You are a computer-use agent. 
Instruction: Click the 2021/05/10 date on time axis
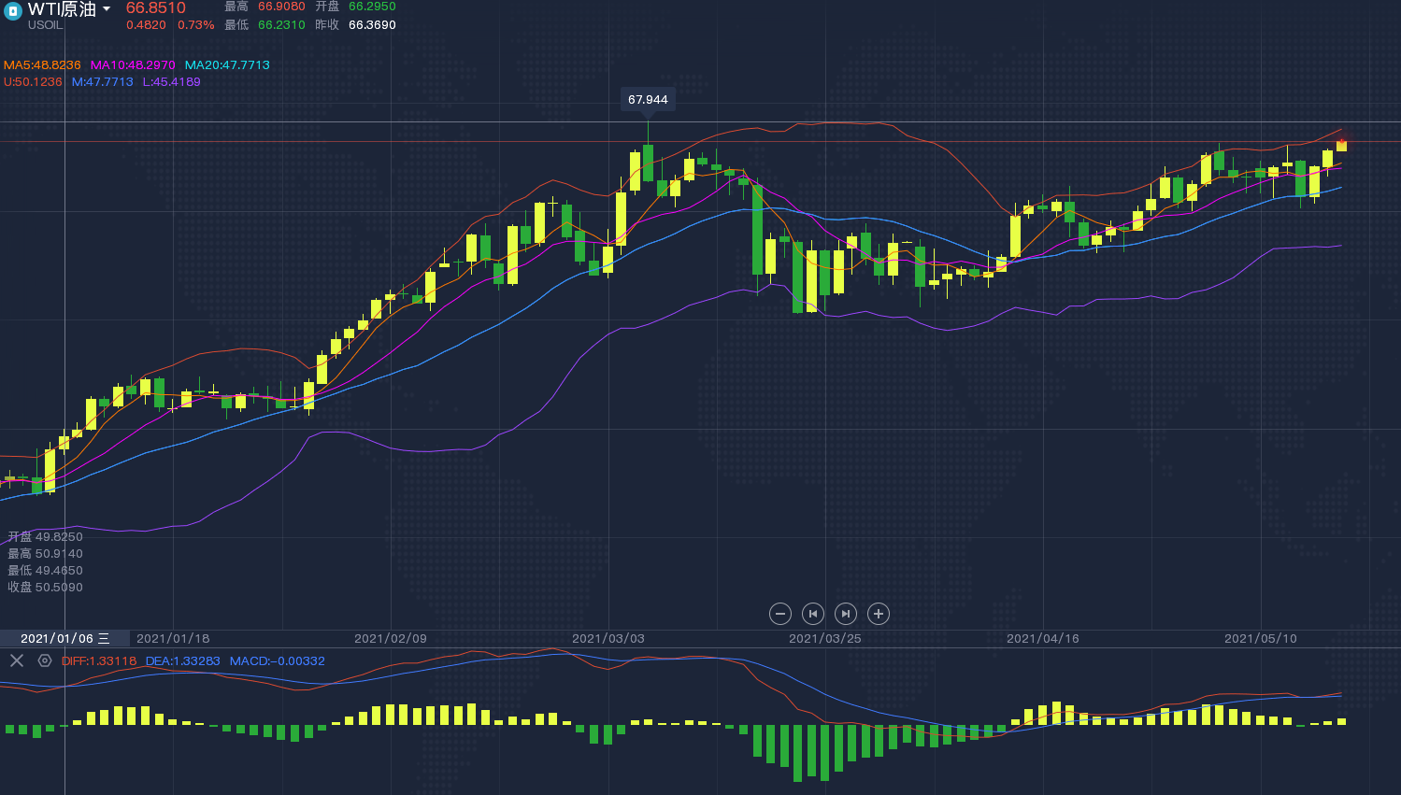point(1260,639)
